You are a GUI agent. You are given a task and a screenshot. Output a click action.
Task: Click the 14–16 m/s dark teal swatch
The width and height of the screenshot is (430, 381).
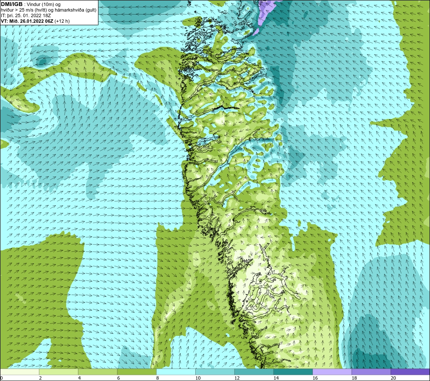pyautogui.click(x=293, y=372)
